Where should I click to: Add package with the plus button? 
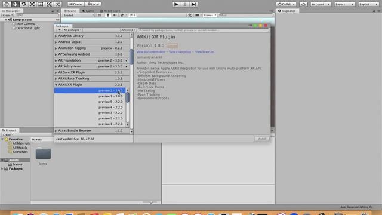click(x=59, y=30)
